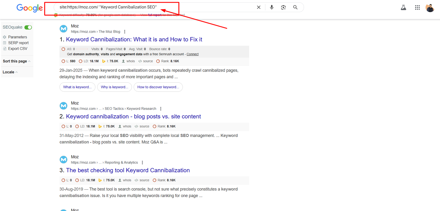Click the Connect link for Semrush account
440x211 pixels.
click(193, 54)
